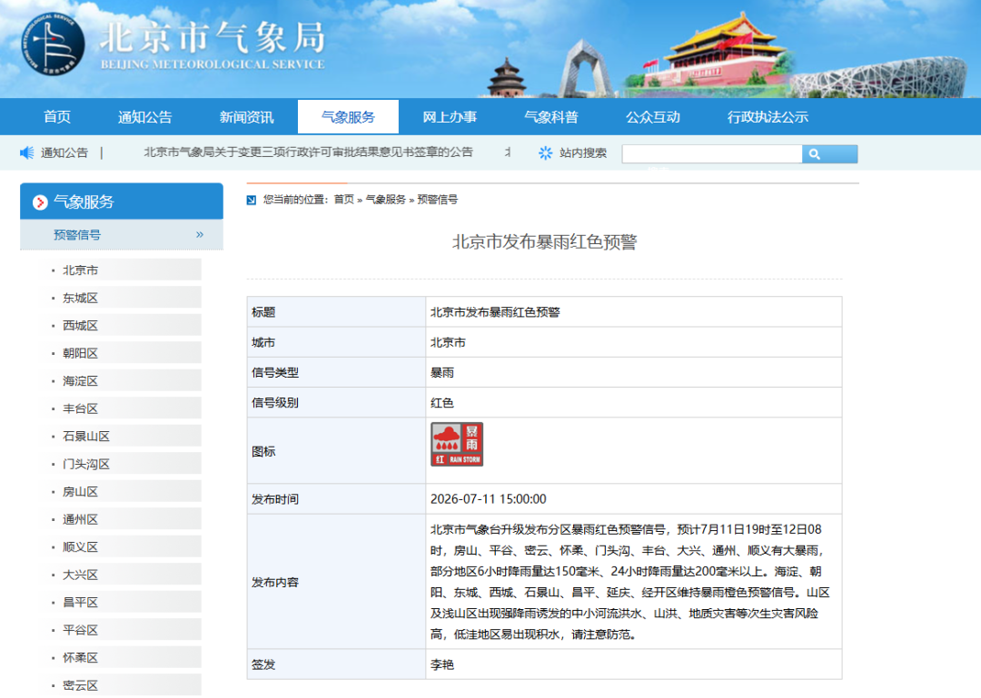Click the 发布内容 row label

click(275, 583)
